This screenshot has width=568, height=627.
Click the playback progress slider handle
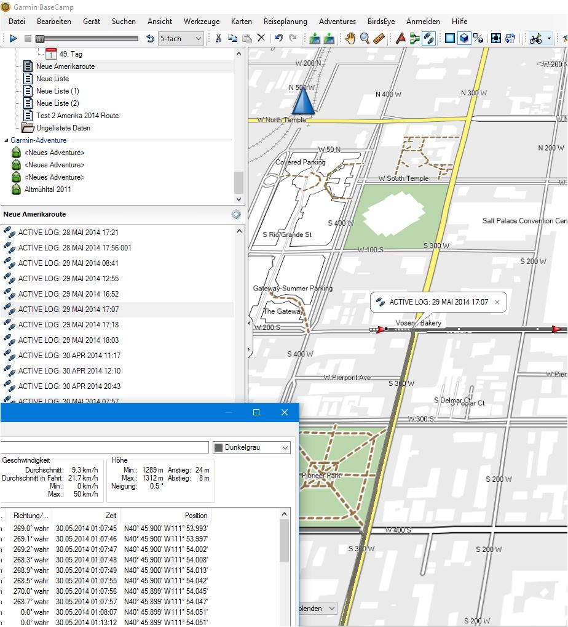coord(40,39)
